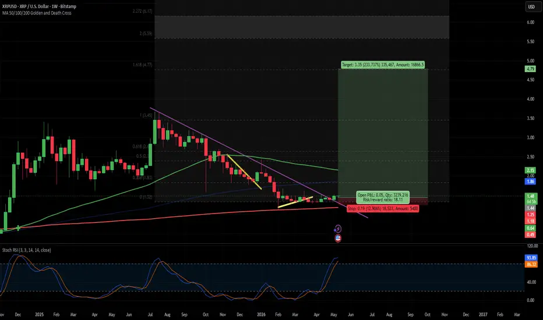Click the purple lightning event icon
The width and height of the screenshot is (543, 320).
[338, 229]
